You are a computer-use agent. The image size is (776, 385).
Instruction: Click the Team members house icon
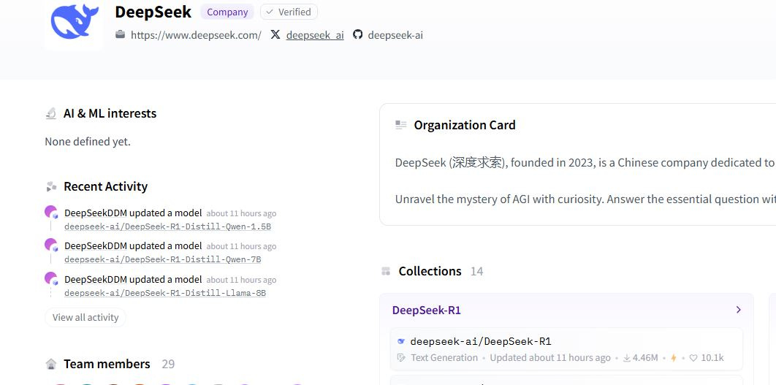pyautogui.click(x=51, y=365)
